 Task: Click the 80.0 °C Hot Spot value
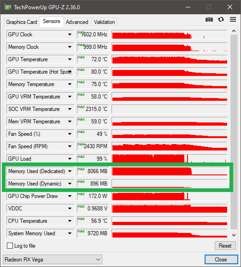tap(93, 72)
